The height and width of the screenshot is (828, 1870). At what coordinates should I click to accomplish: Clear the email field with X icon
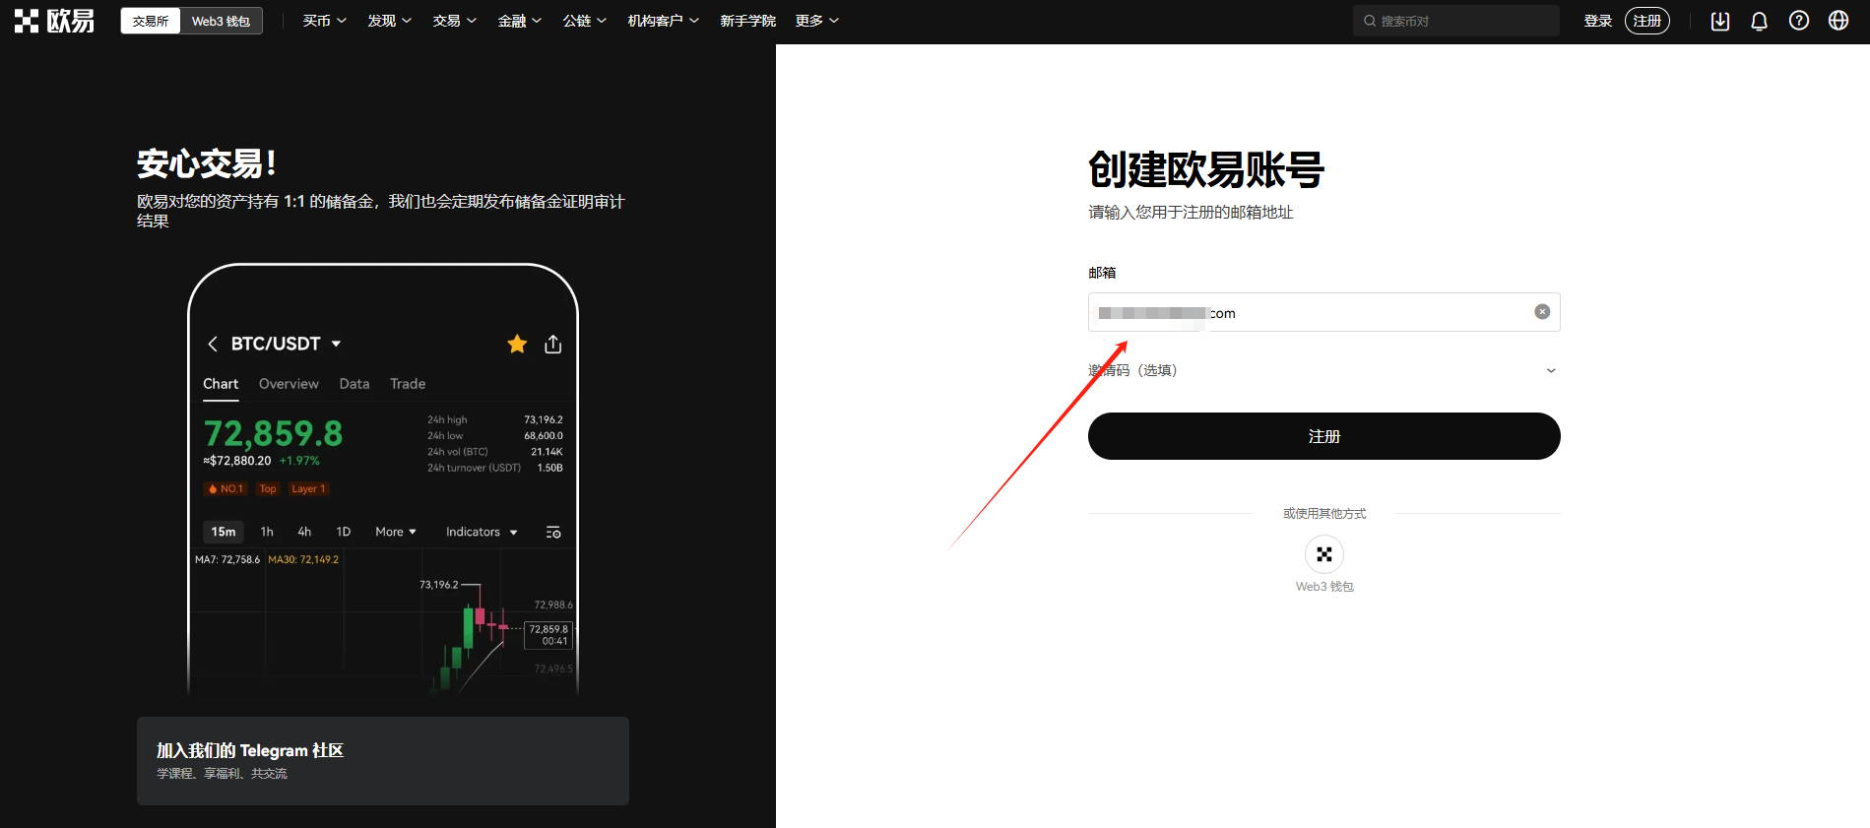[x=1542, y=312]
